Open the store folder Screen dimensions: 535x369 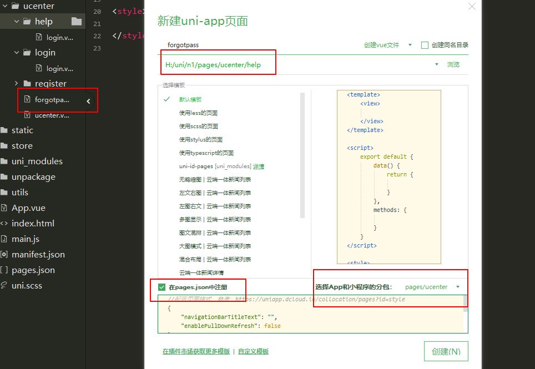click(x=22, y=145)
